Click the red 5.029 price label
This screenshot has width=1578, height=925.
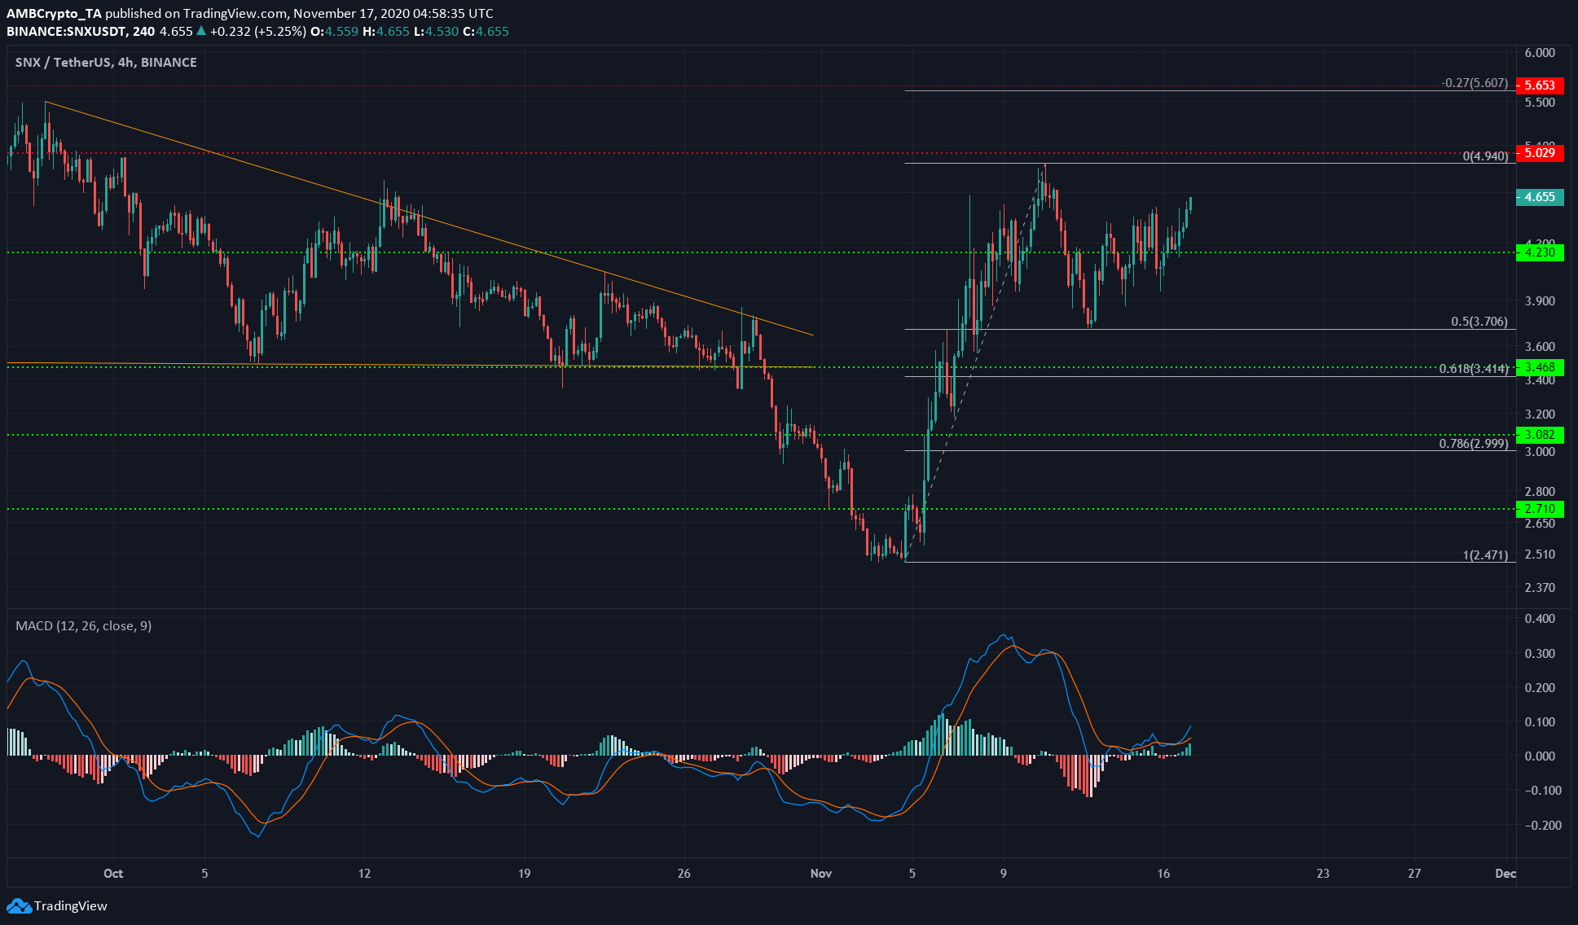pyautogui.click(x=1540, y=153)
